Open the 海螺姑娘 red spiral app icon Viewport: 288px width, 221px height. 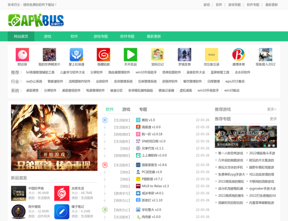103,54
